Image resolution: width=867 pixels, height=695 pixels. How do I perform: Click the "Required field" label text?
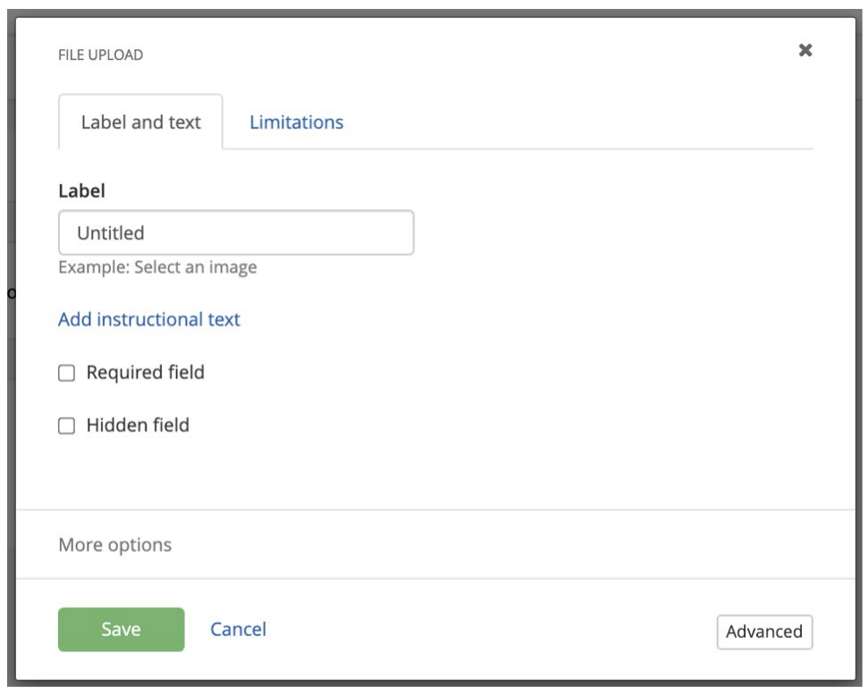(145, 373)
